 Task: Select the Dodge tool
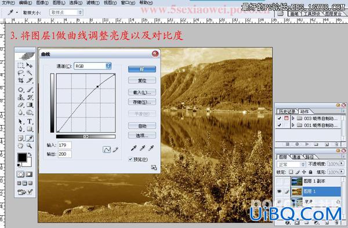point(30,112)
